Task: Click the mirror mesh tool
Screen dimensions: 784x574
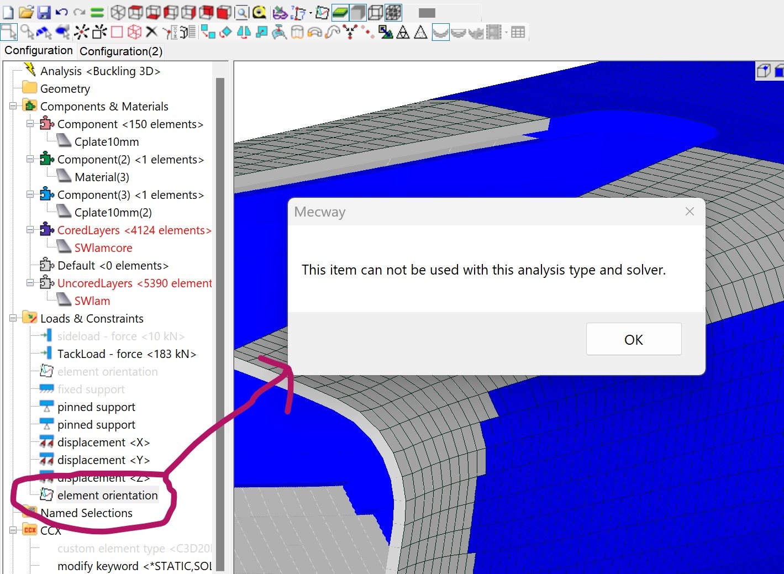Action: pyautogui.click(x=244, y=32)
